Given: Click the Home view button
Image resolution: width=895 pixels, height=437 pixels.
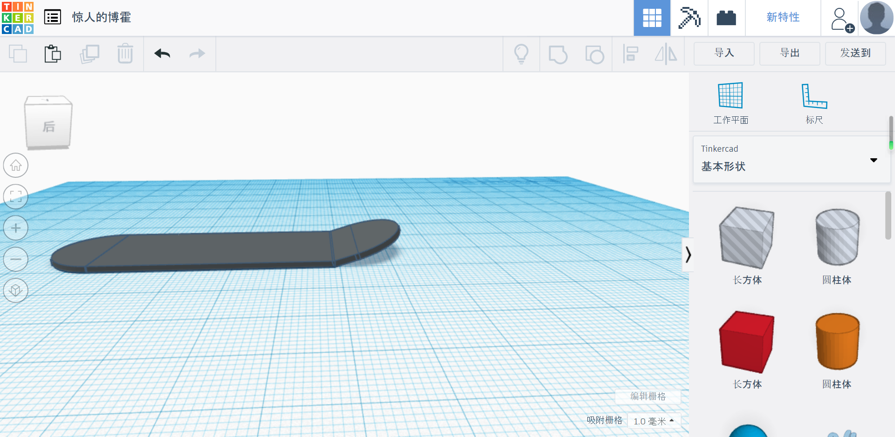Looking at the screenshot, I should [x=16, y=165].
